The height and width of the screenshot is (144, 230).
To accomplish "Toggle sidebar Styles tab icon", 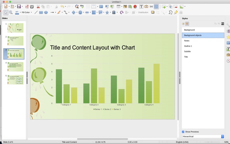I will (x=228, y=49).
